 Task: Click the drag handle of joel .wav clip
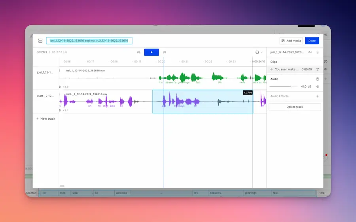coord(59,71)
